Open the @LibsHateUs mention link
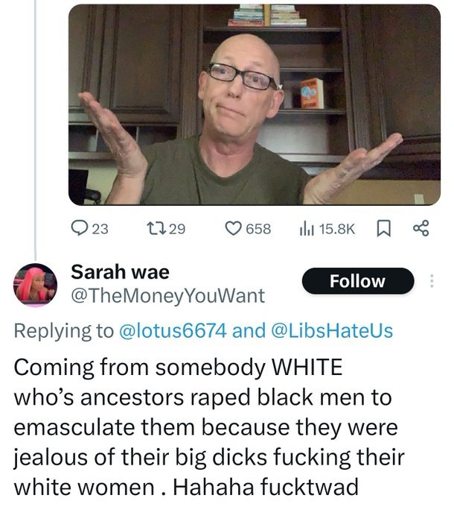The image size is (454, 507). click(333, 331)
